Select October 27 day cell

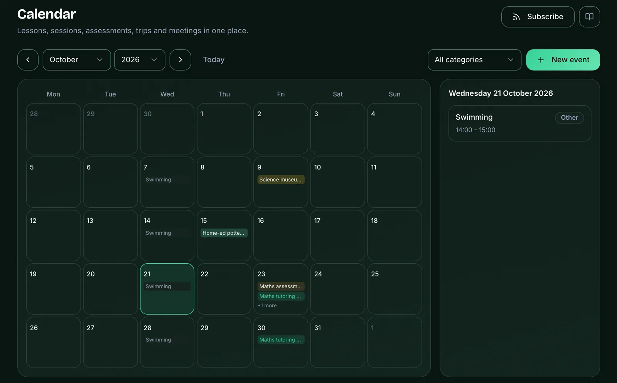point(110,342)
